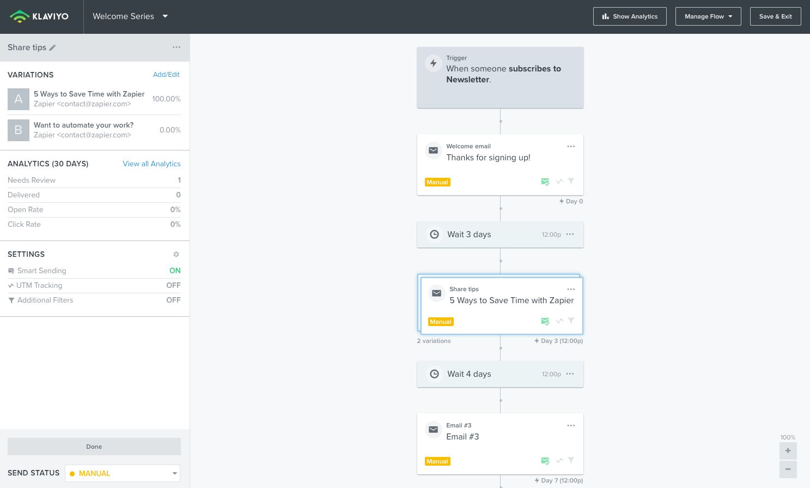Select variation A in Variations list
The height and width of the screenshot is (488, 810).
[89, 99]
